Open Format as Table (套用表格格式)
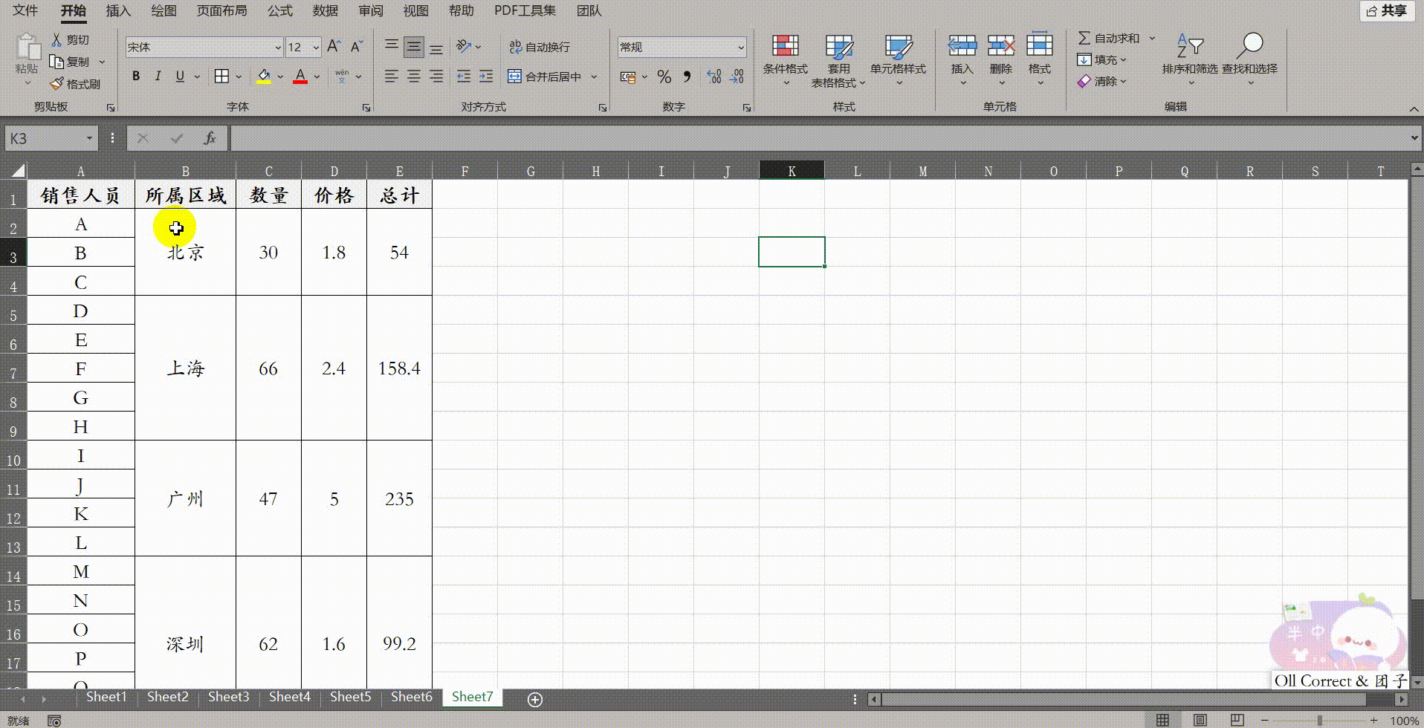The height and width of the screenshot is (728, 1424). pyautogui.click(x=838, y=59)
